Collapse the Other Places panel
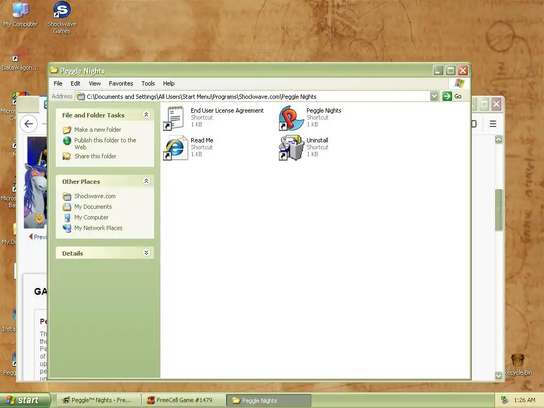This screenshot has width=544, height=408. pos(147,181)
